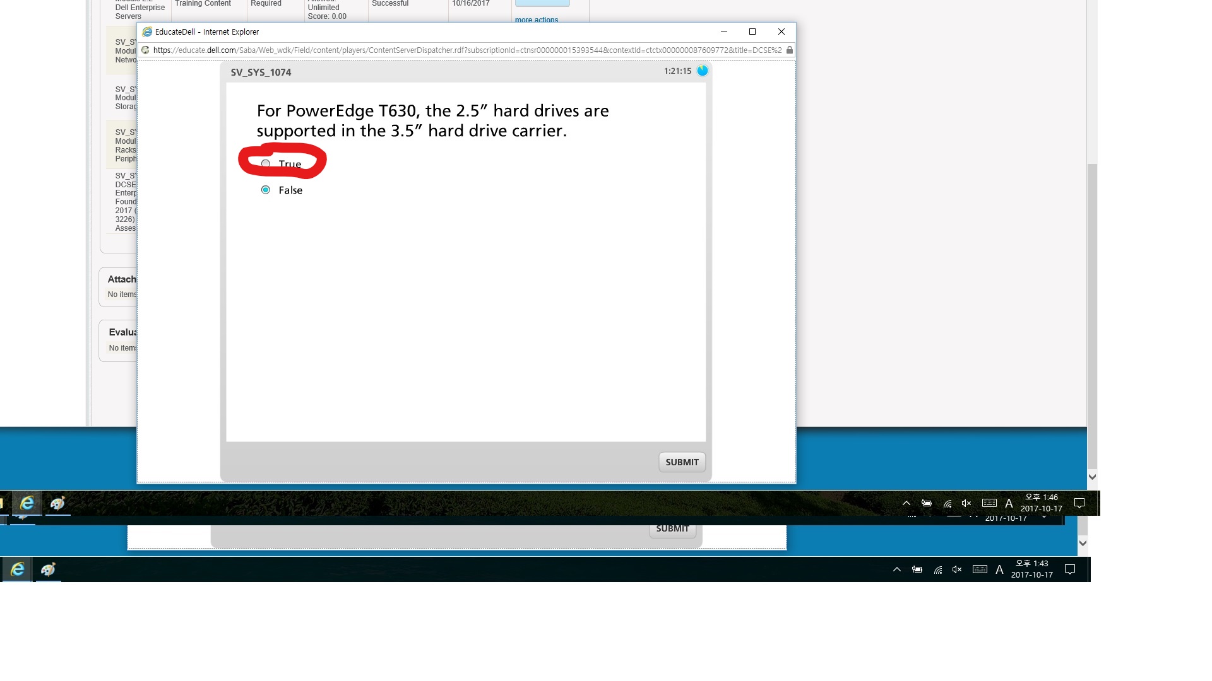Open Action Center on 1:46 taskbar
Image resolution: width=1212 pixels, height=681 pixels.
tap(1079, 503)
